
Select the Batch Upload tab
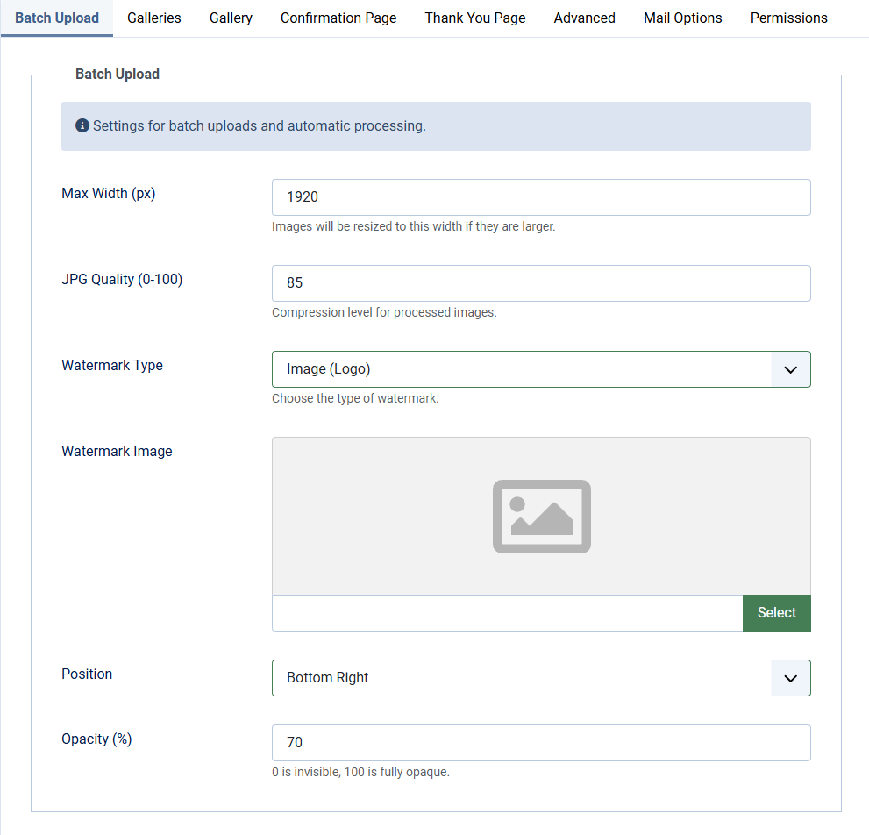click(57, 18)
